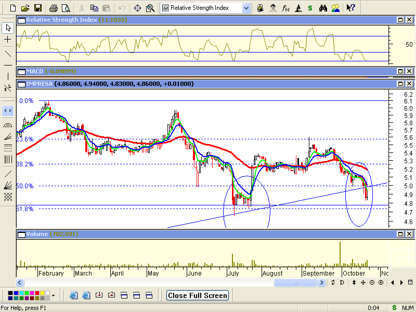Open the Volume window control menu icon
The image size is (416, 312).
(21, 235)
